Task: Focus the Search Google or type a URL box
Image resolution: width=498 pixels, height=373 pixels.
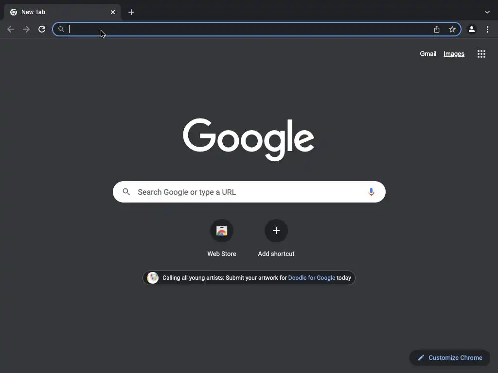Action: click(x=249, y=192)
